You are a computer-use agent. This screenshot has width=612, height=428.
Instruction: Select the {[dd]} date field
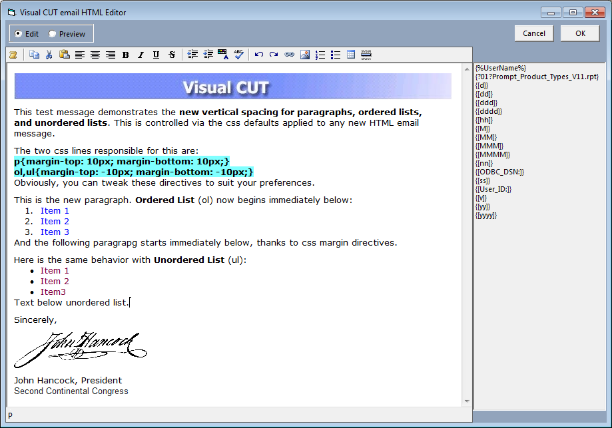484,94
